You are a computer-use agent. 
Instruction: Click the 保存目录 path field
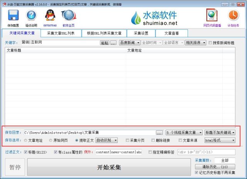pos(90,133)
